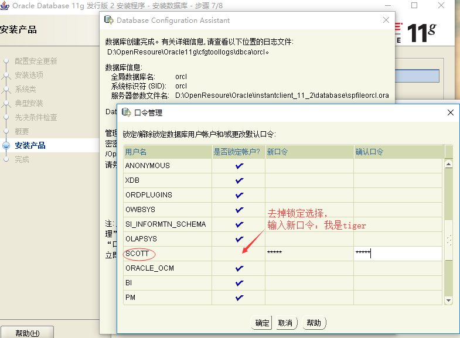
Task: Click the confirm password field for SCOTT
Action: coord(398,254)
